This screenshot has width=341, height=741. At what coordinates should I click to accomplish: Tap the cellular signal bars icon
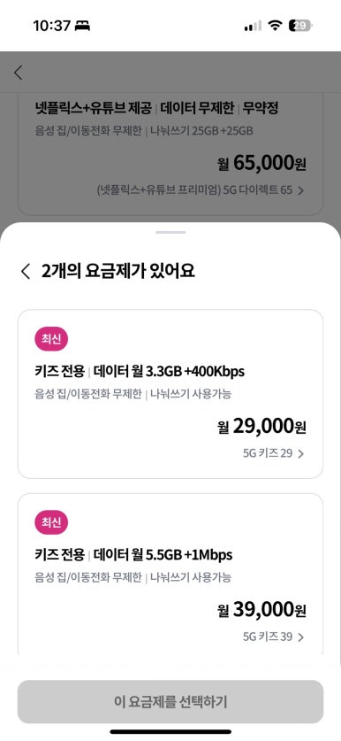(x=253, y=26)
